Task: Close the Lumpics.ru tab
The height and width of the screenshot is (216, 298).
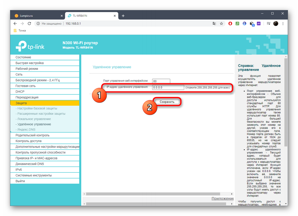Action: pos(61,16)
